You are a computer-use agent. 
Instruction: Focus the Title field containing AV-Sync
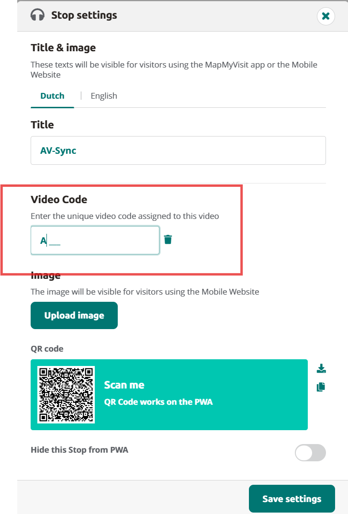178,150
